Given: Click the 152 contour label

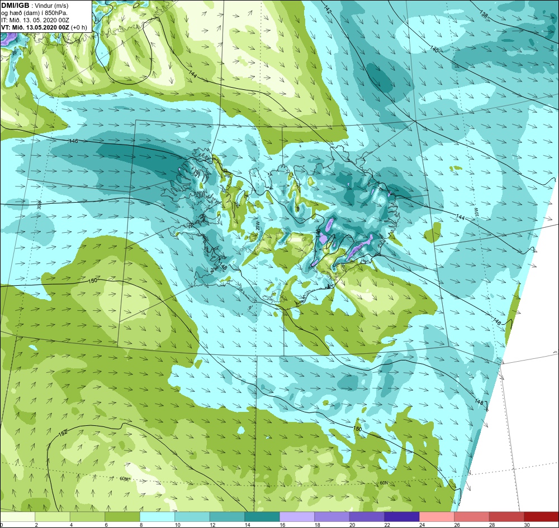Looking at the screenshot, I should (63, 434).
